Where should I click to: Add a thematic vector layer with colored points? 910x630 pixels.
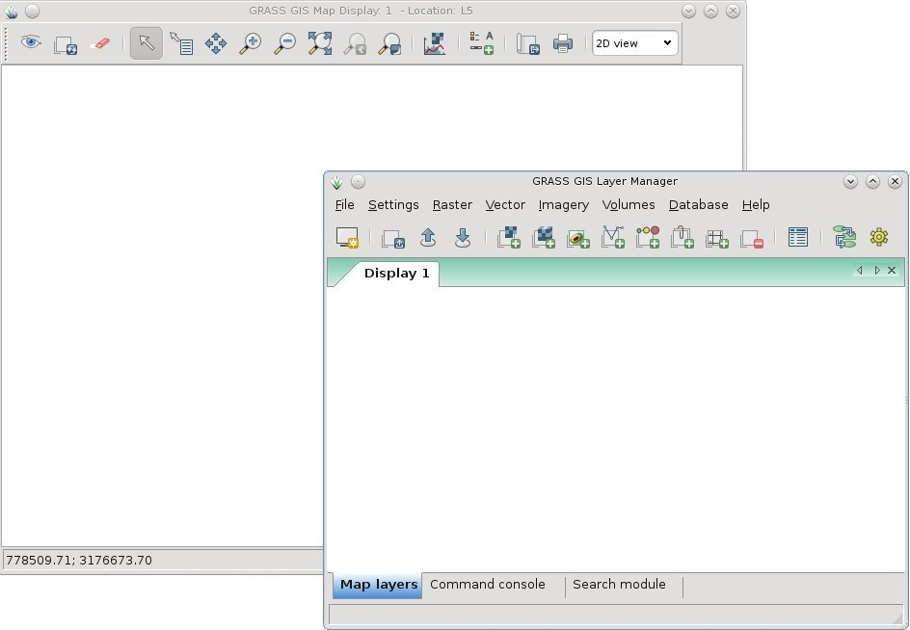(x=648, y=237)
